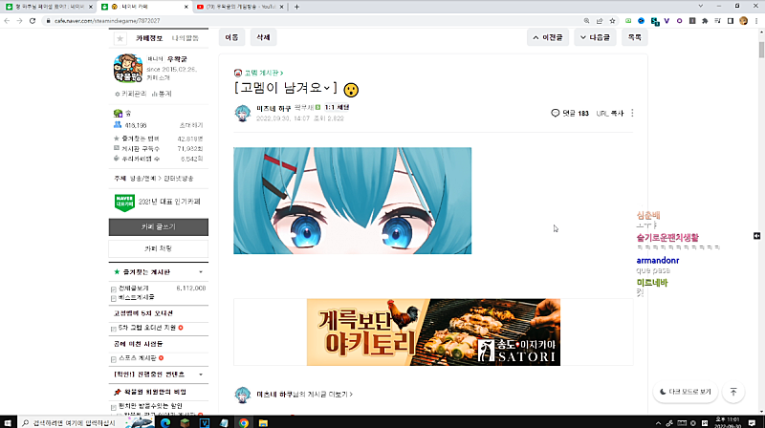Viewport: 765px width, 428px height.
Task: Open the green extension icon in toolbar
Action: click(628, 21)
